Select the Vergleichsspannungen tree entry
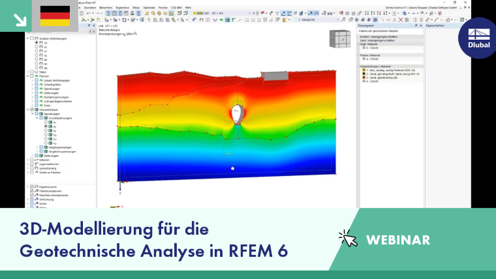The height and width of the screenshot is (279, 496). click(x=62, y=152)
